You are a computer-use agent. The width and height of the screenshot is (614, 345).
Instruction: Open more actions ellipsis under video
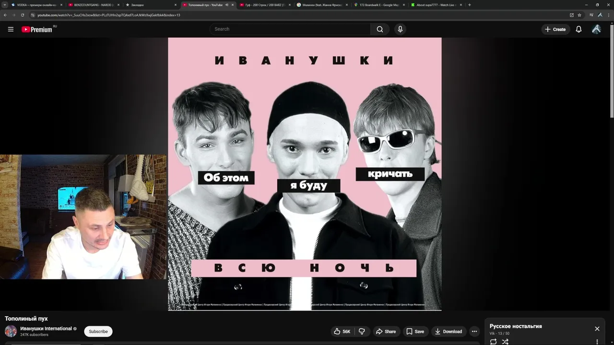coord(474,331)
